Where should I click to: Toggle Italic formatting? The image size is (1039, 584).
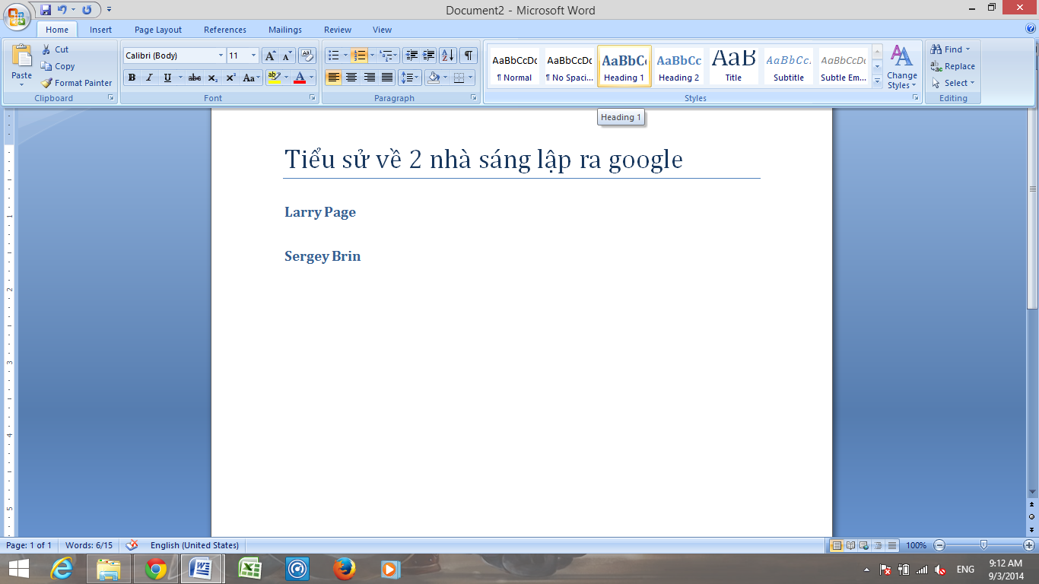(149, 78)
